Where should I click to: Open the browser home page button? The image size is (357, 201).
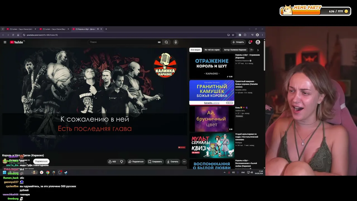pyautogui.click(x=18, y=35)
